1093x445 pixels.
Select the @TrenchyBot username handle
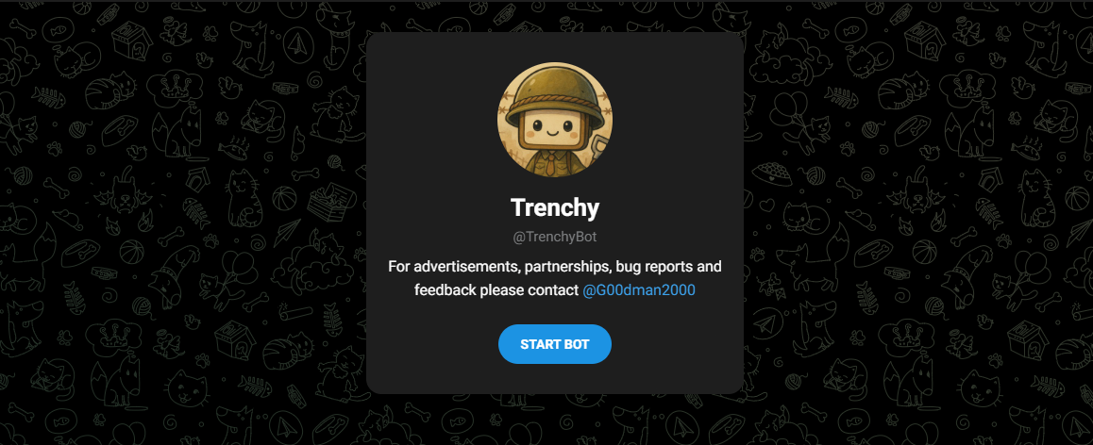(x=554, y=237)
